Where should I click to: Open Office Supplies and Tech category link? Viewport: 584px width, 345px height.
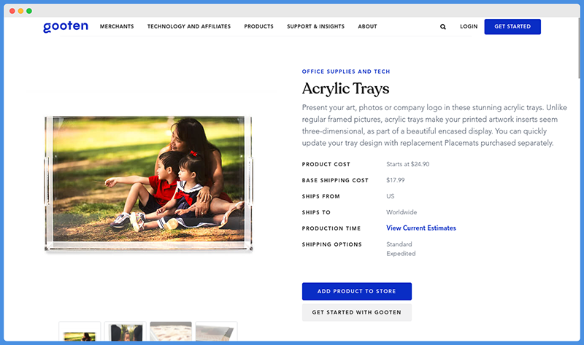(x=346, y=71)
